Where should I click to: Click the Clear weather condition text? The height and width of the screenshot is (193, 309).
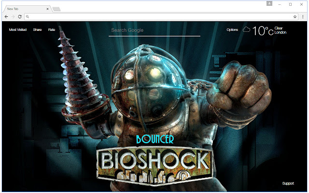point(279,28)
